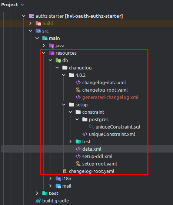Select changelog-data.xml in the tree
The height and width of the screenshot is (205, 173).
coord(104,83)
